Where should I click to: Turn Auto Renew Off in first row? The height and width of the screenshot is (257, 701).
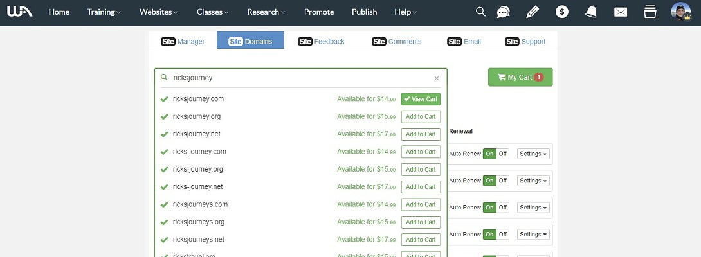pyautogui.click(x=503, y=154)
